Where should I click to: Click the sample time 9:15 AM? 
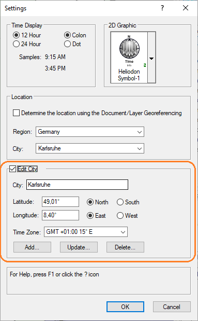[55, 57]
